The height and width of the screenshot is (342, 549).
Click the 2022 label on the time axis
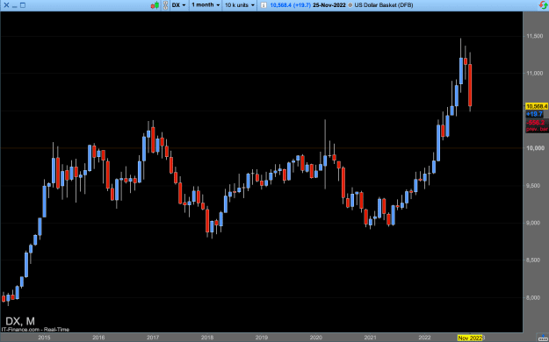point(424,338)
